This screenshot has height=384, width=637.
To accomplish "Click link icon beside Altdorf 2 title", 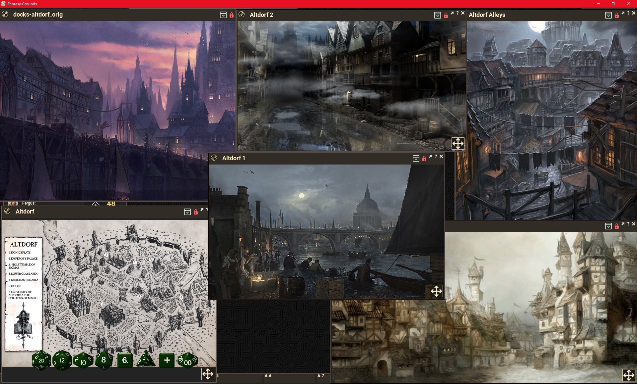I will 242,15.
